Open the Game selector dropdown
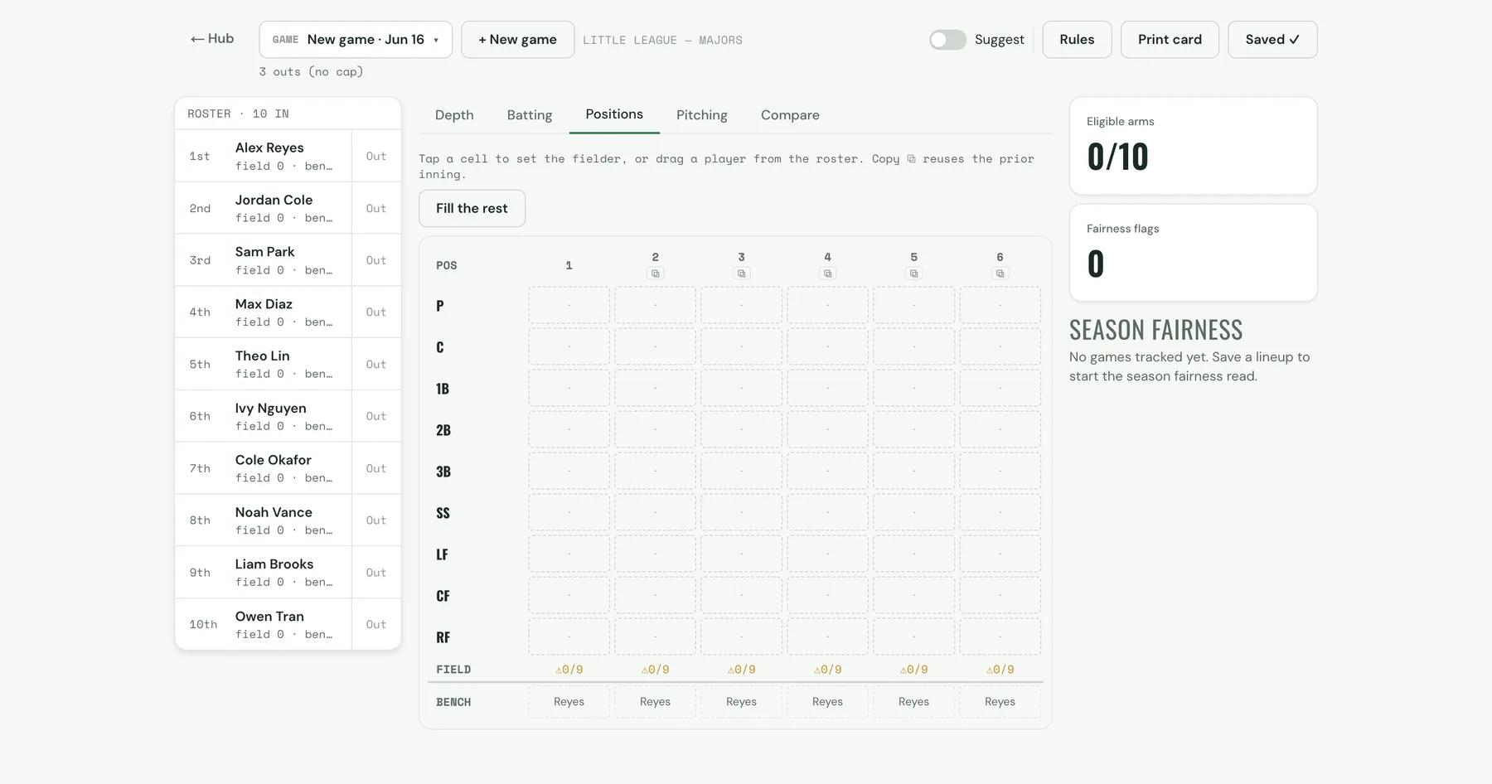Viewport: 1492px width, 784px height. (356, 40)
